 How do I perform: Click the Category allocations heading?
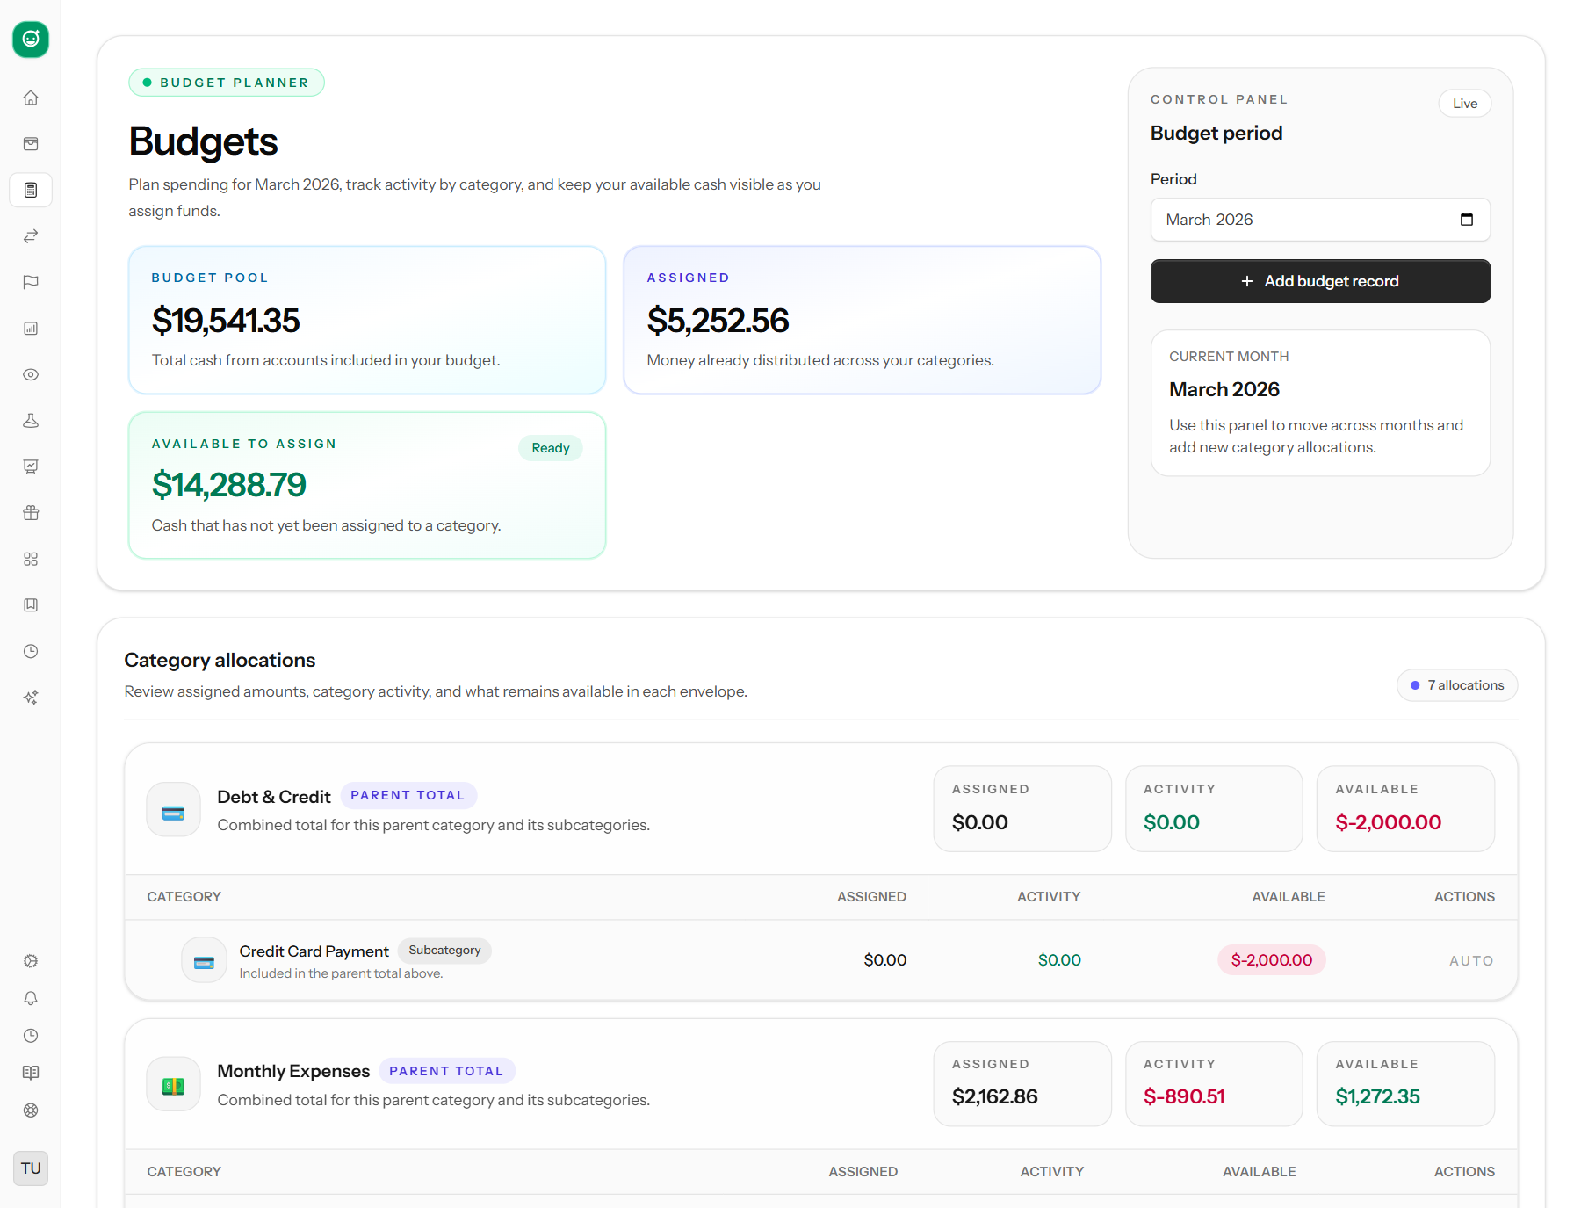tap(220, 660)
